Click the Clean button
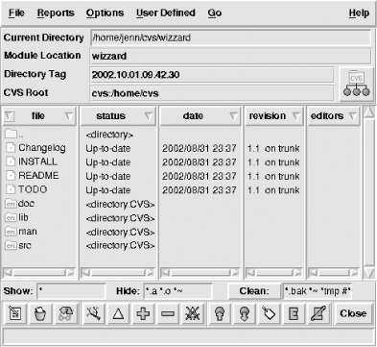 (x=254, y=291)
